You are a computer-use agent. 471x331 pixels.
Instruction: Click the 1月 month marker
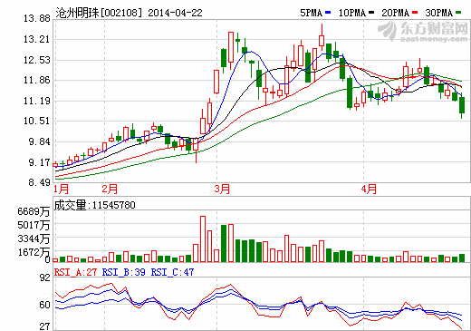[x=62, y=190]
